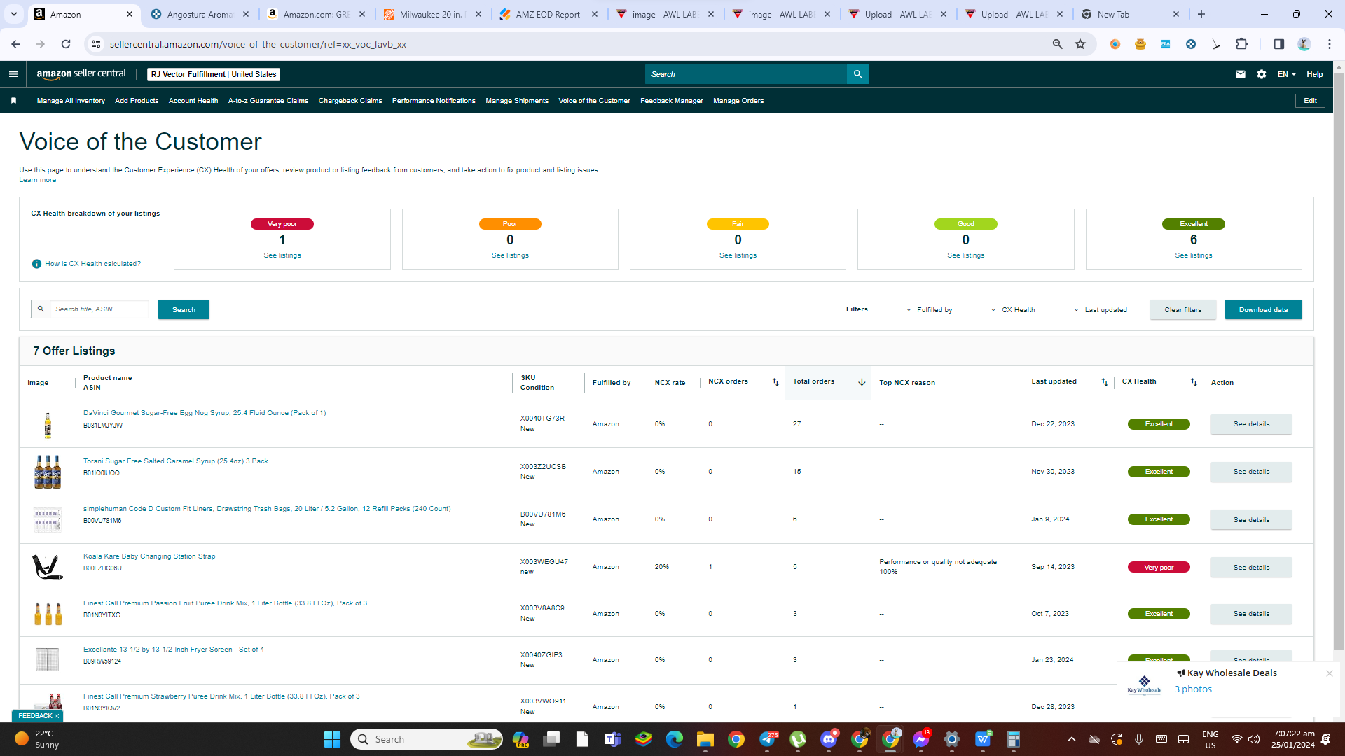The width and height of the screenshot is (1345, 756).
Task: Open Manage All Inventory menu item
Action: 71,101
